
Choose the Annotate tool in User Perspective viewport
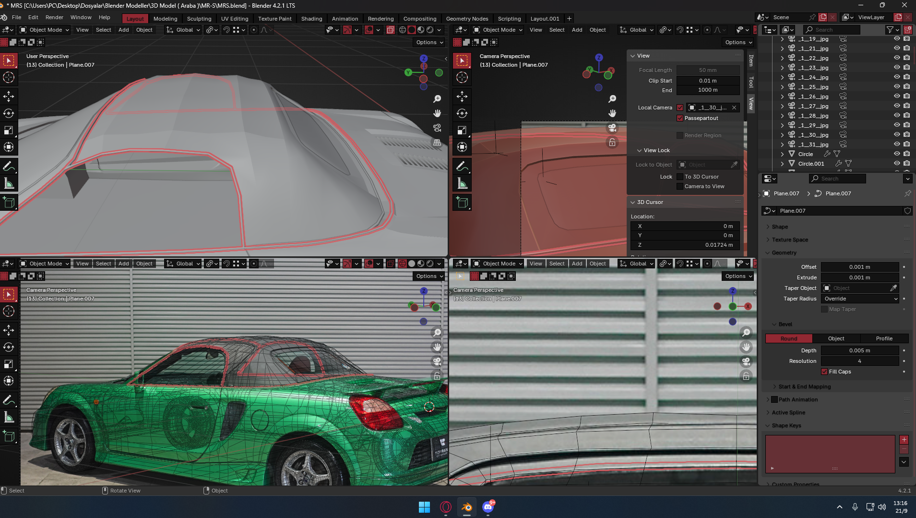pos(9,166)
